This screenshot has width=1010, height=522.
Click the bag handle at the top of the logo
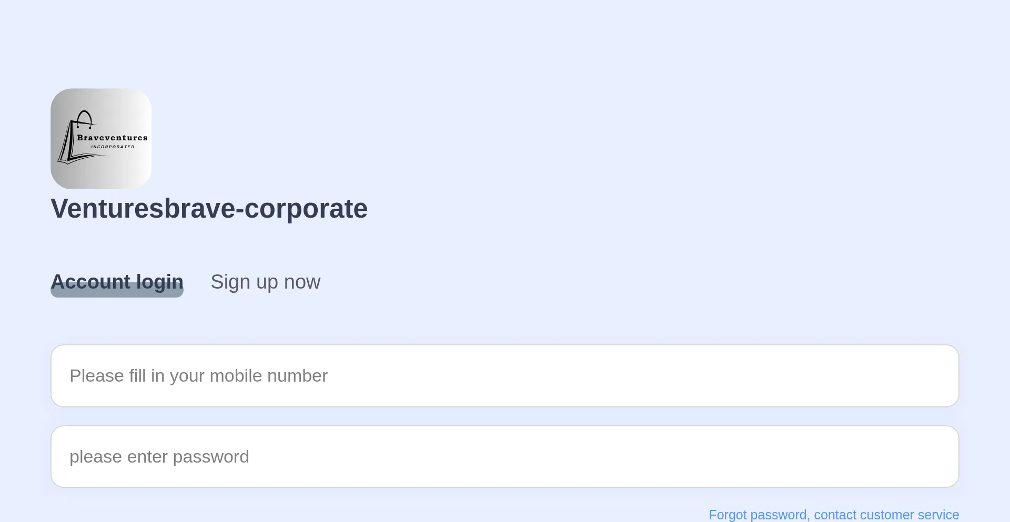(x=84, y=117)
